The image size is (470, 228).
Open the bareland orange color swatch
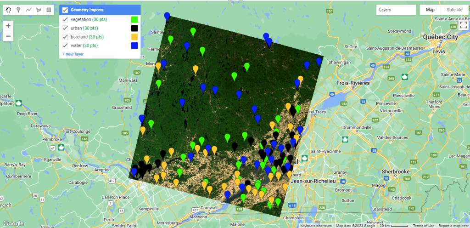point(134,37)
